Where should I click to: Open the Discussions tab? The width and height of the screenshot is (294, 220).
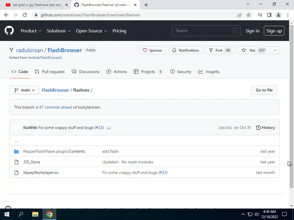tap(86, 72)
